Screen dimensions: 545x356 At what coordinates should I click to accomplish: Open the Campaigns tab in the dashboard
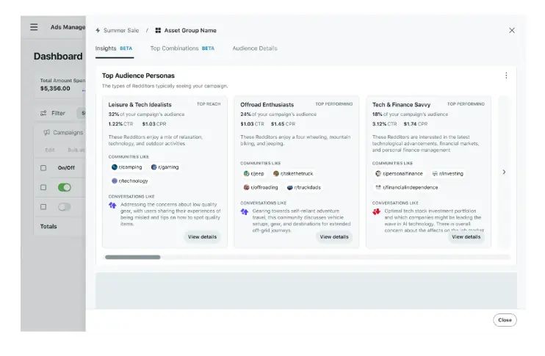[63, 132]
